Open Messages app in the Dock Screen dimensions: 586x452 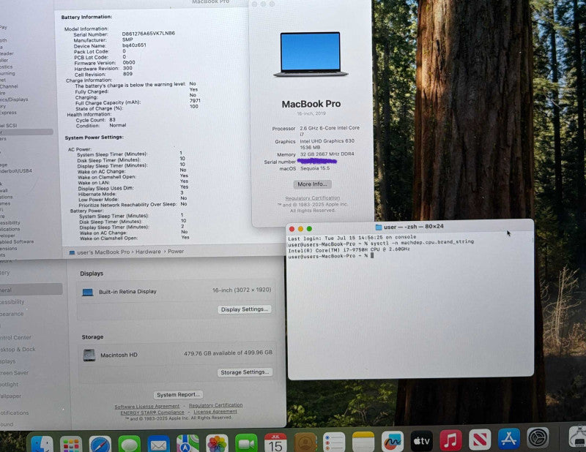click(x=130, y=444)
